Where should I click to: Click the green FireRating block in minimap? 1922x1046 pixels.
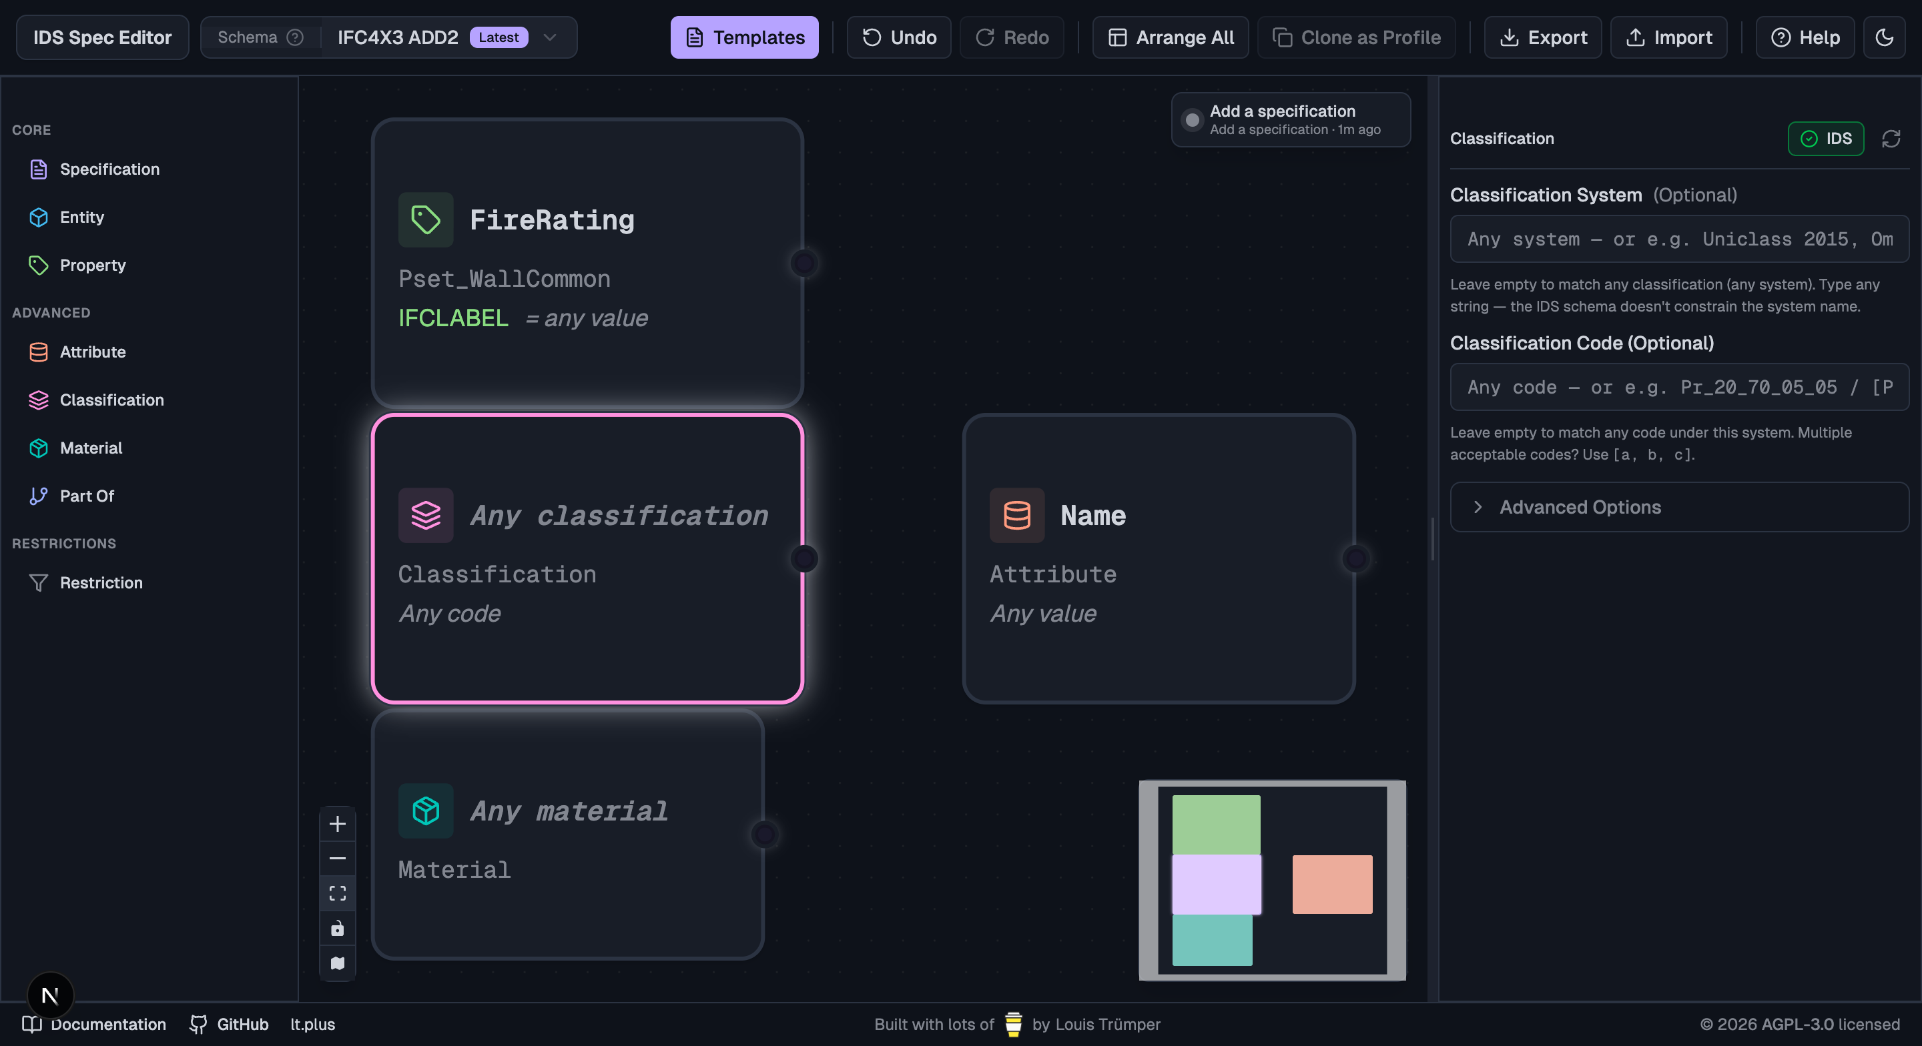click(x=1216, y=825)
